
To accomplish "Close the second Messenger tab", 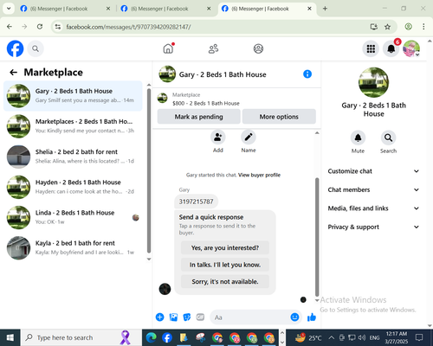I will pos(209,9).
